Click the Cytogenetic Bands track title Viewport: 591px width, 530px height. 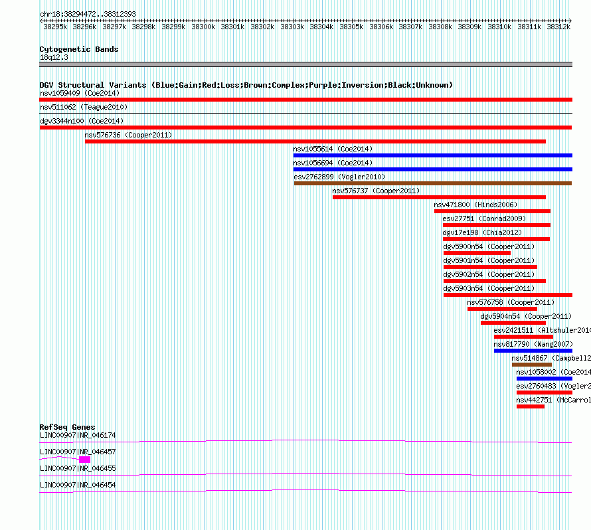tap(79, 49)
